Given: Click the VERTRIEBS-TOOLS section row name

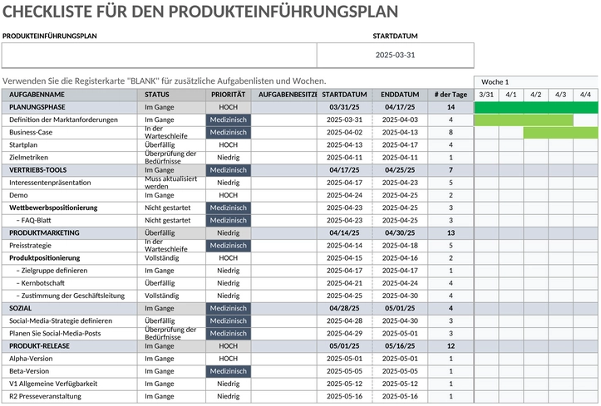Looking at the screenshot, I should click(69, 170).
